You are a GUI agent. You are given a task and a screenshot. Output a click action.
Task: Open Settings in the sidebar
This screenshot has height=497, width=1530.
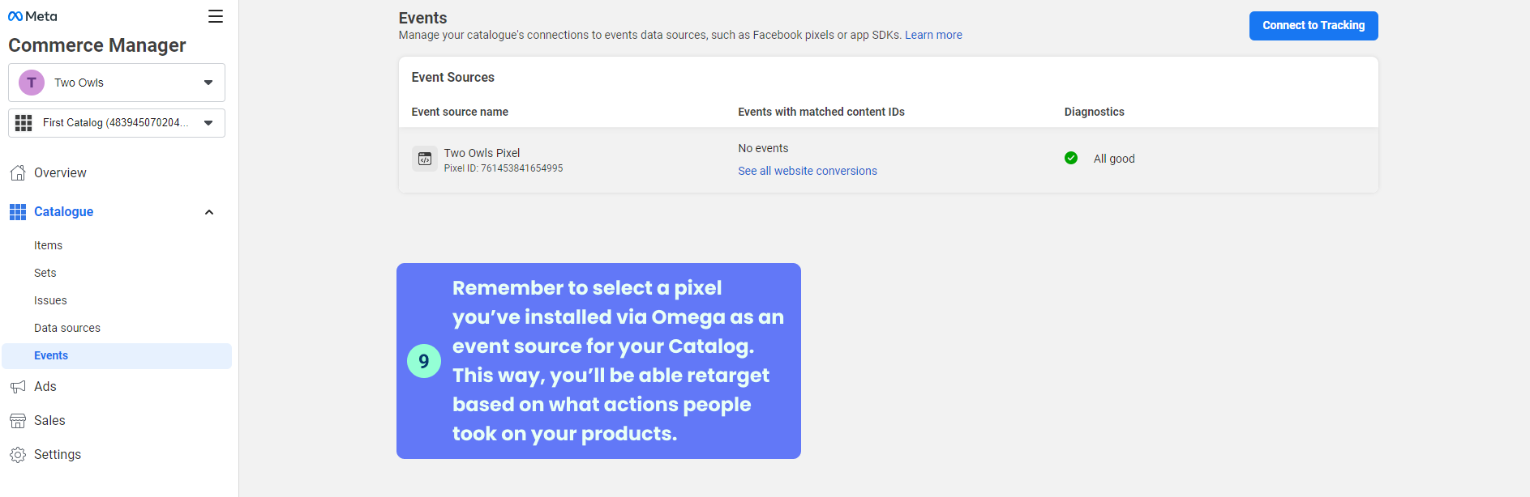click(58, 455)
